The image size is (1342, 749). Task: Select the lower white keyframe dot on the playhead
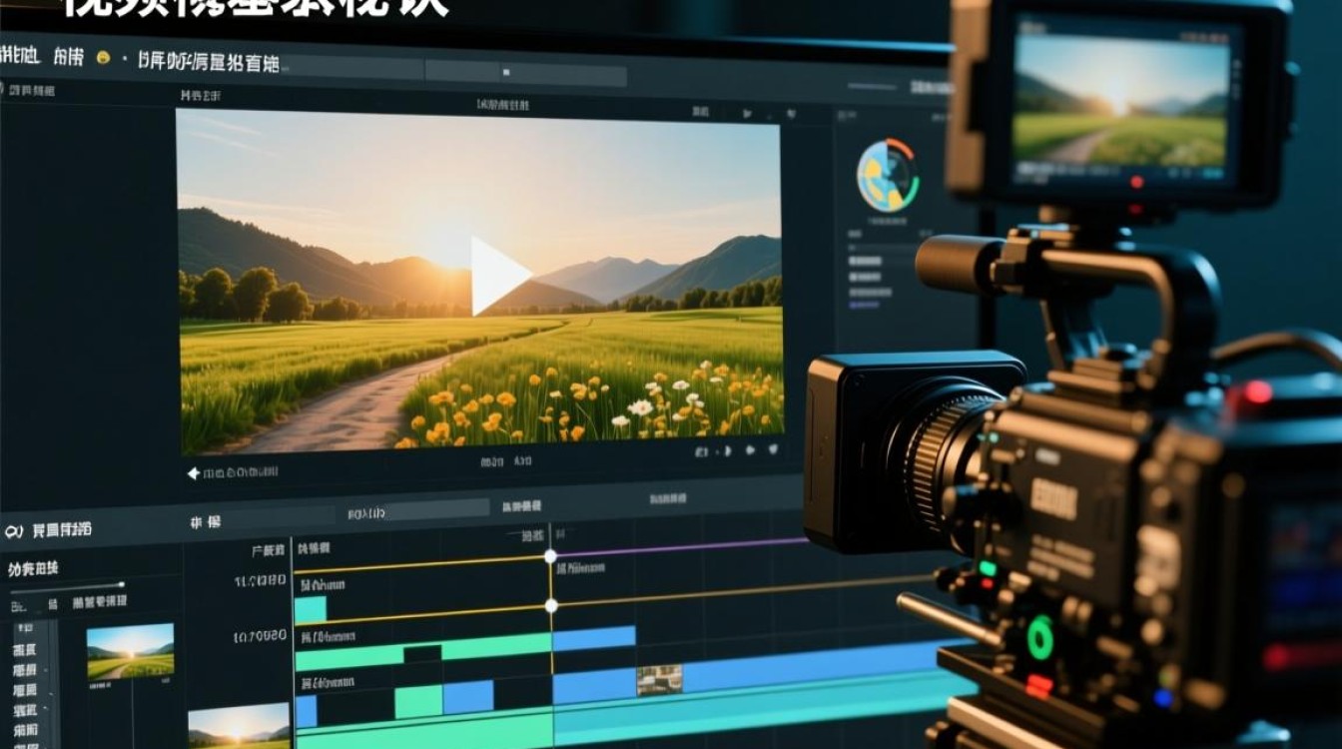tap(550, 605)
